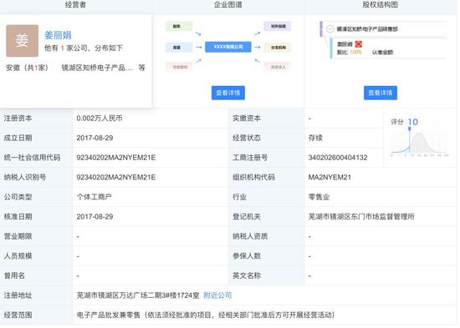Open 附近公司 link near address
460x328 pixels.
217,295
